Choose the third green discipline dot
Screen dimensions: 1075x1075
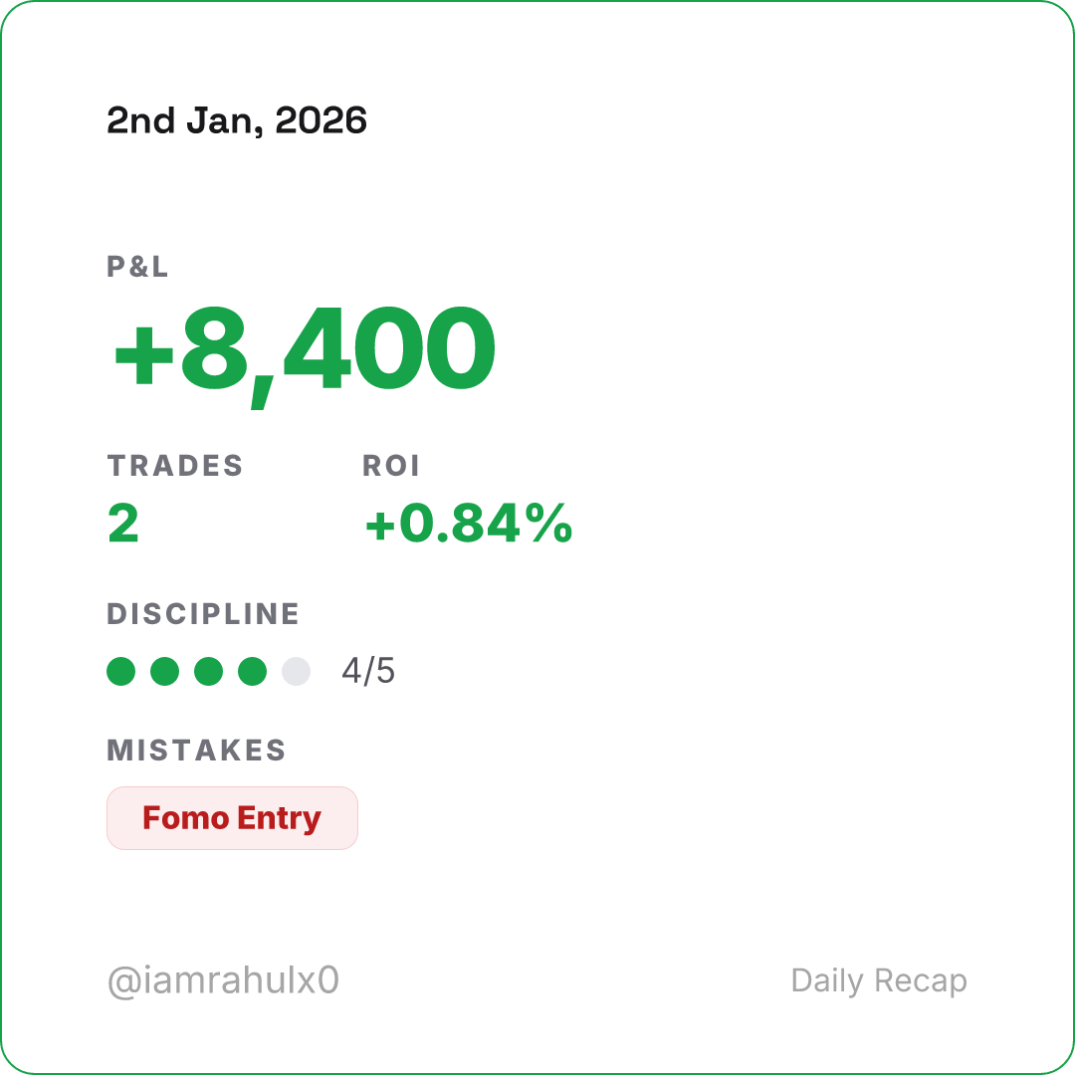[208, 672]
